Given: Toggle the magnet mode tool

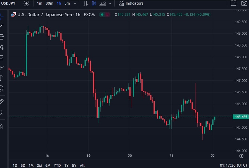Looking at the screenshot, I should coord(1,126).
